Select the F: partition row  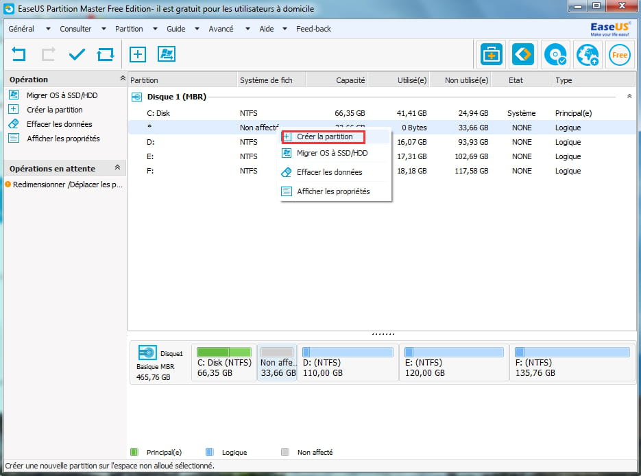click(382, 171)
